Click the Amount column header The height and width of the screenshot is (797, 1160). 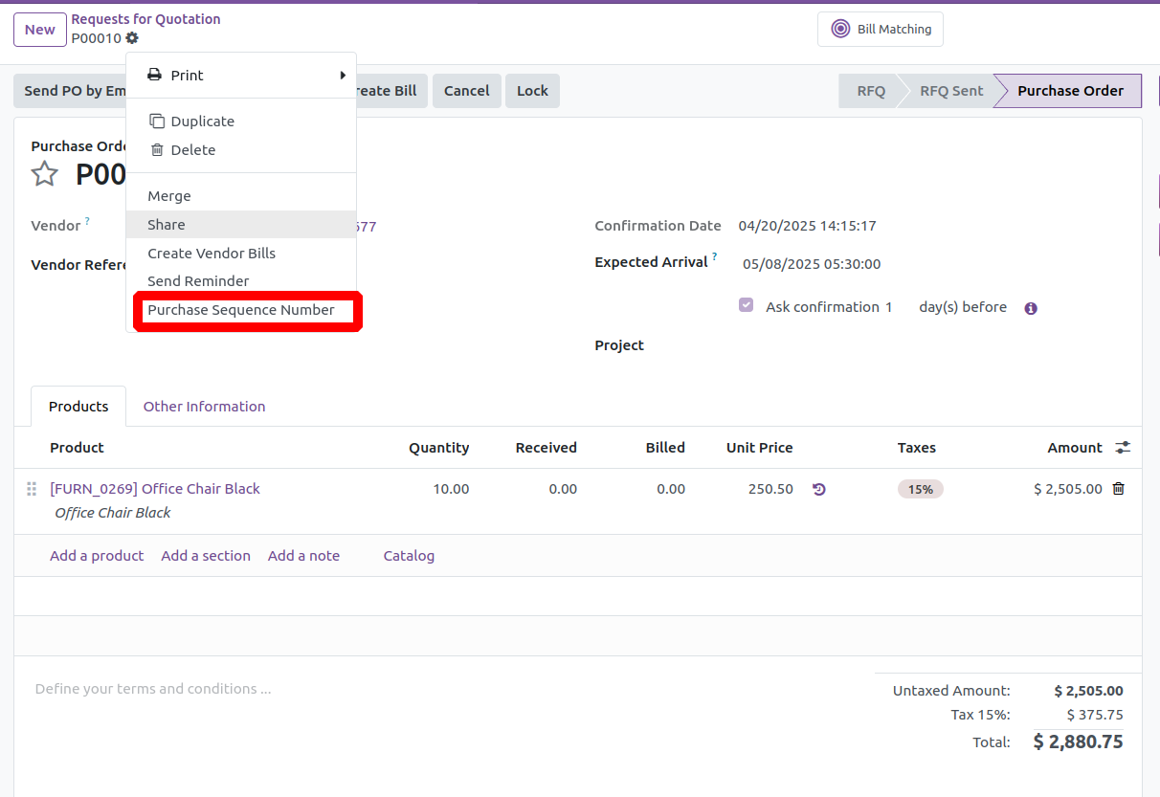pos(1075,448)
